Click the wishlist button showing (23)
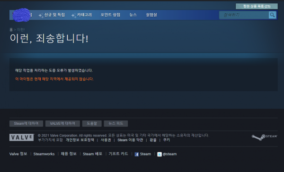 click(x=257, y=6)
